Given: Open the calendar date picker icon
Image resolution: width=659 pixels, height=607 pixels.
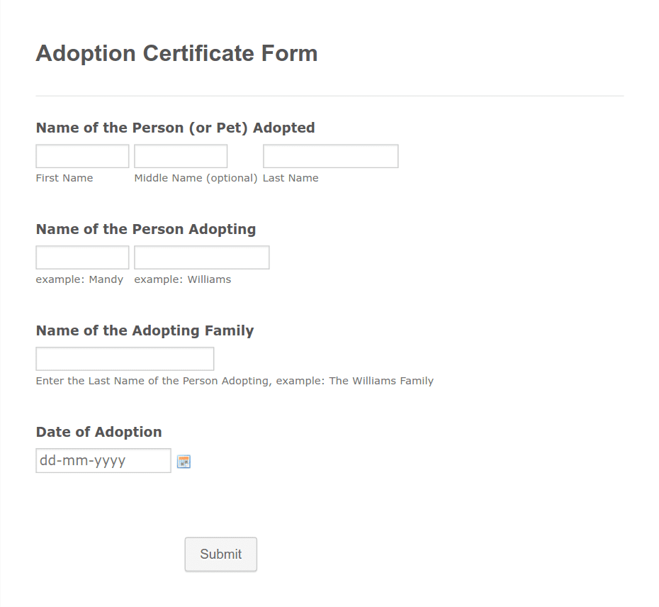Looking at the screenshot, I should coord(184,462).
